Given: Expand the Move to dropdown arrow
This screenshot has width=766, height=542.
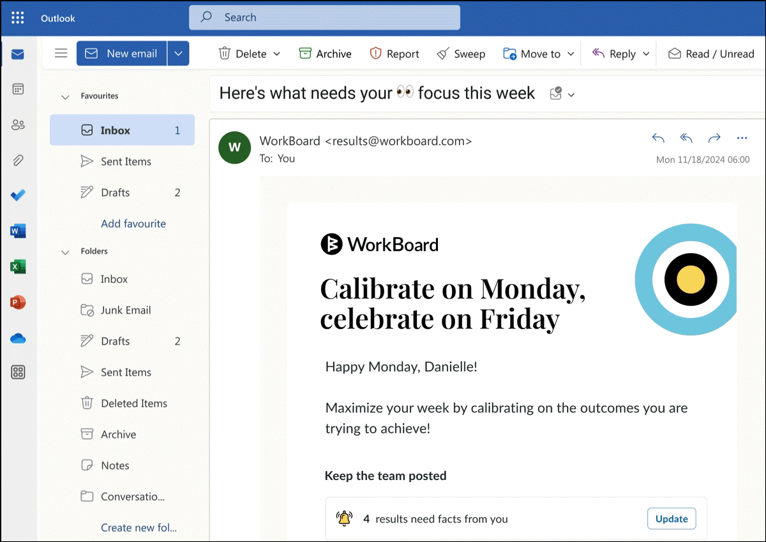Looking at the screenshot, I should point(571,54).
